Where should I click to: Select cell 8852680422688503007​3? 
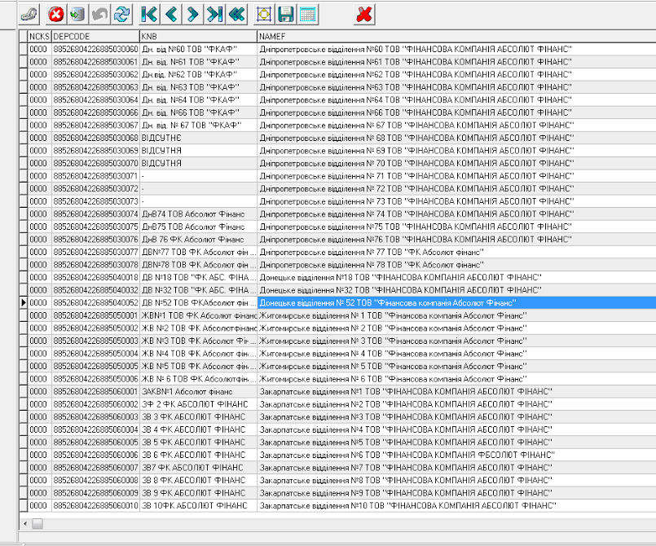[96, 201]
